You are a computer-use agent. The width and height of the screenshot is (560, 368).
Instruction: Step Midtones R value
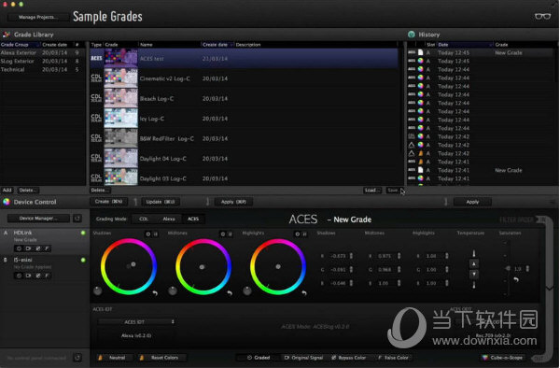(399, 256)
